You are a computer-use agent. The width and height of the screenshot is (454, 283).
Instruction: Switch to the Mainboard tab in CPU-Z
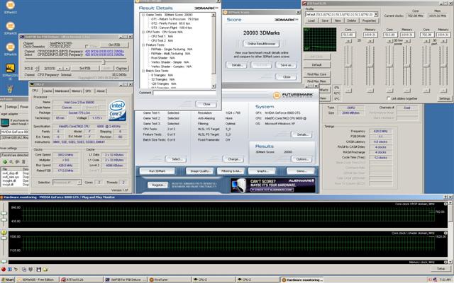(62, 91)
